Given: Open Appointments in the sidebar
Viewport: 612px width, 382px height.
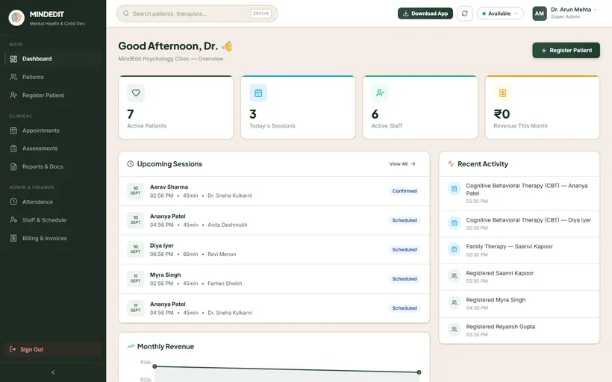Looking at the screenshot, I should (53, 131).
